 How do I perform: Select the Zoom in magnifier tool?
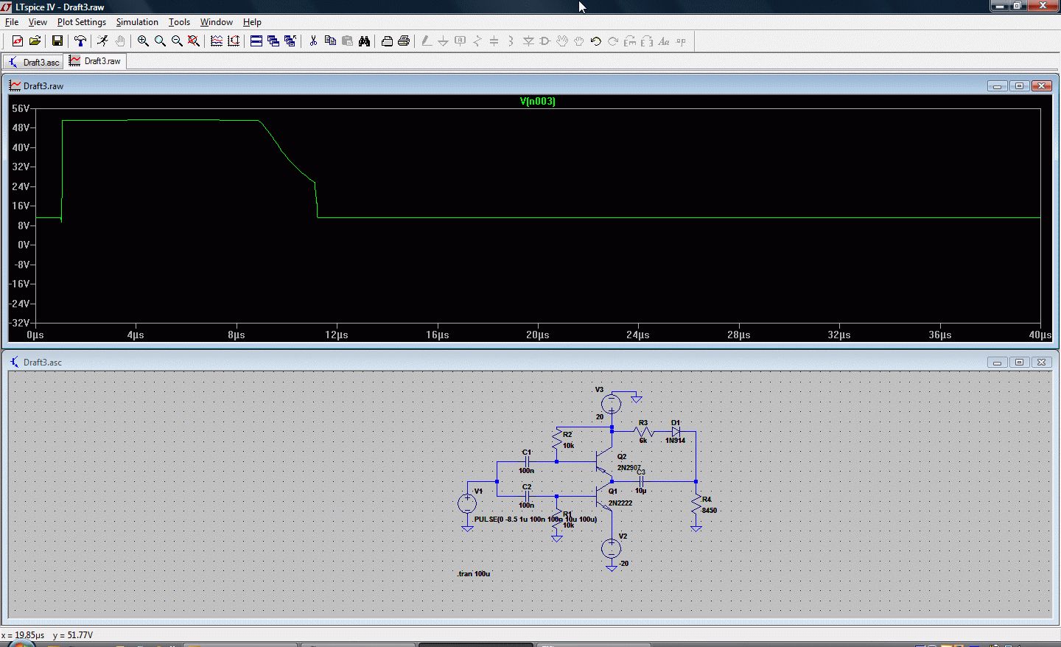(x=143, y=41)
